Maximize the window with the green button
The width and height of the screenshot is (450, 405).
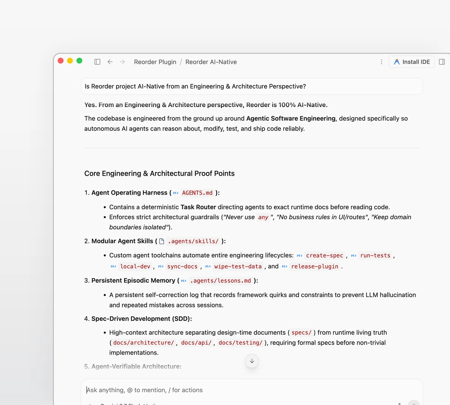(79, 61)
